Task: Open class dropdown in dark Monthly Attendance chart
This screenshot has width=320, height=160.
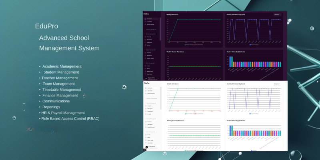Action: (277, 14)
